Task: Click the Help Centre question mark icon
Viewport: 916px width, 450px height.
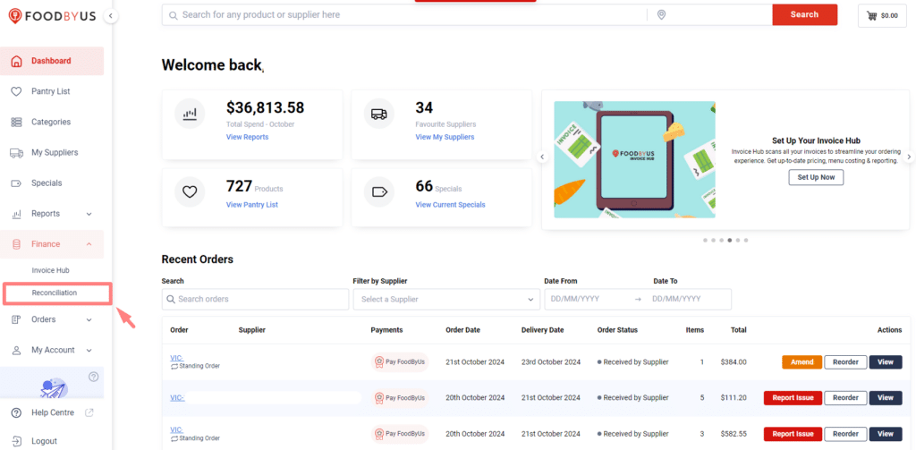Action: 16,412
